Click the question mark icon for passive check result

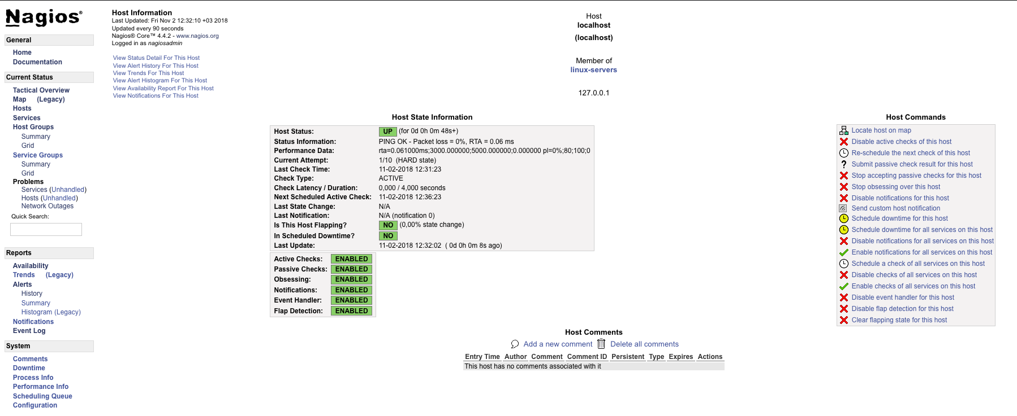coord(843,164)
